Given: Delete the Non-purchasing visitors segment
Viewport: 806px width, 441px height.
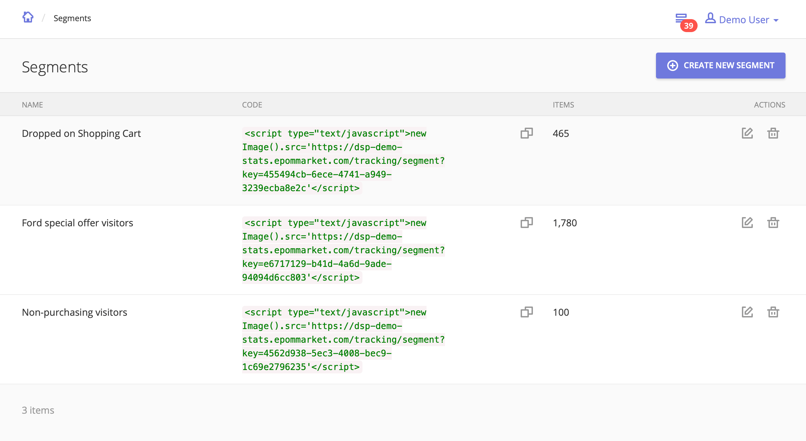Looking at the screenshot, I should click(773, 312).
